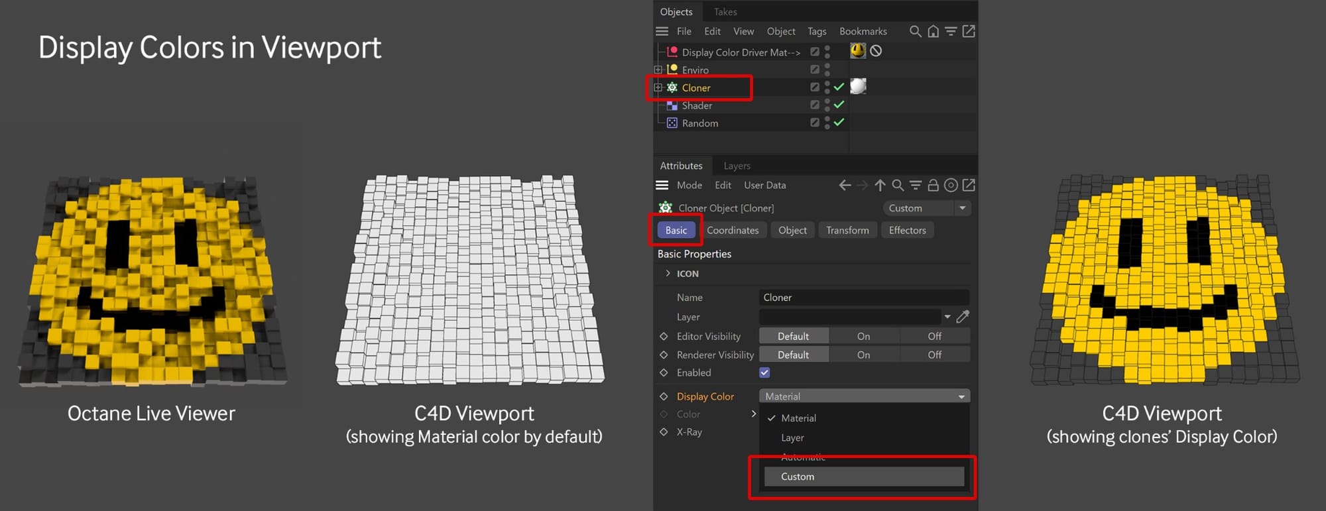1326x511 pixels.
Task: Click the layer square in Enviro row
Action: pos(815,69)
